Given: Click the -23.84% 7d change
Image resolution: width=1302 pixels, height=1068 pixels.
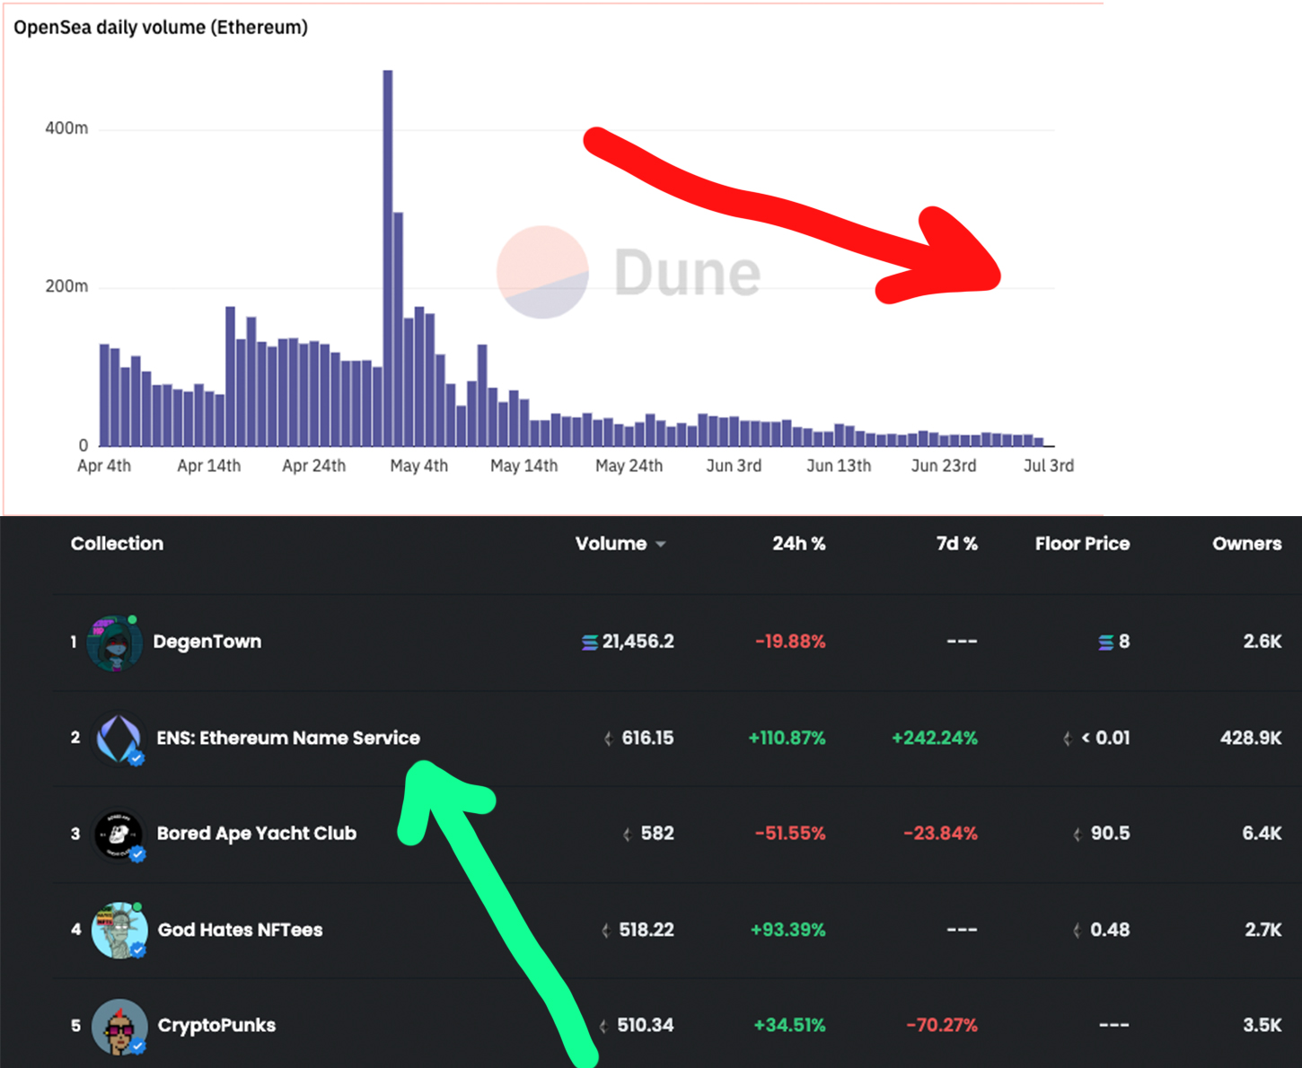Looking at the screenshot, I should [x=940, y=834].
